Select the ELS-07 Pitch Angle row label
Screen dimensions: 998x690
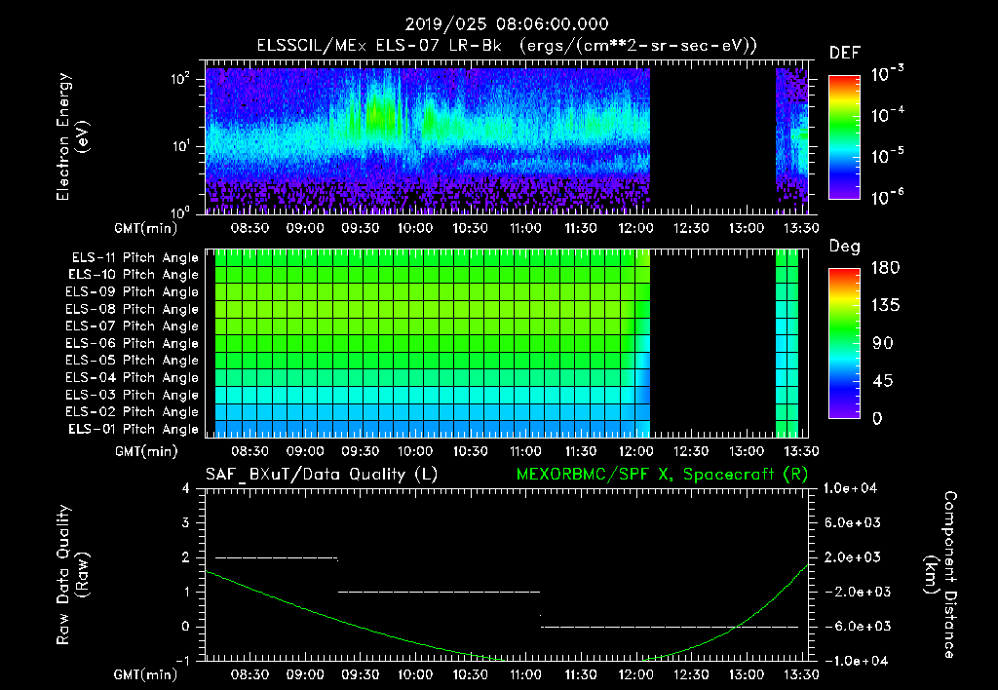click(x=132, y=326)
